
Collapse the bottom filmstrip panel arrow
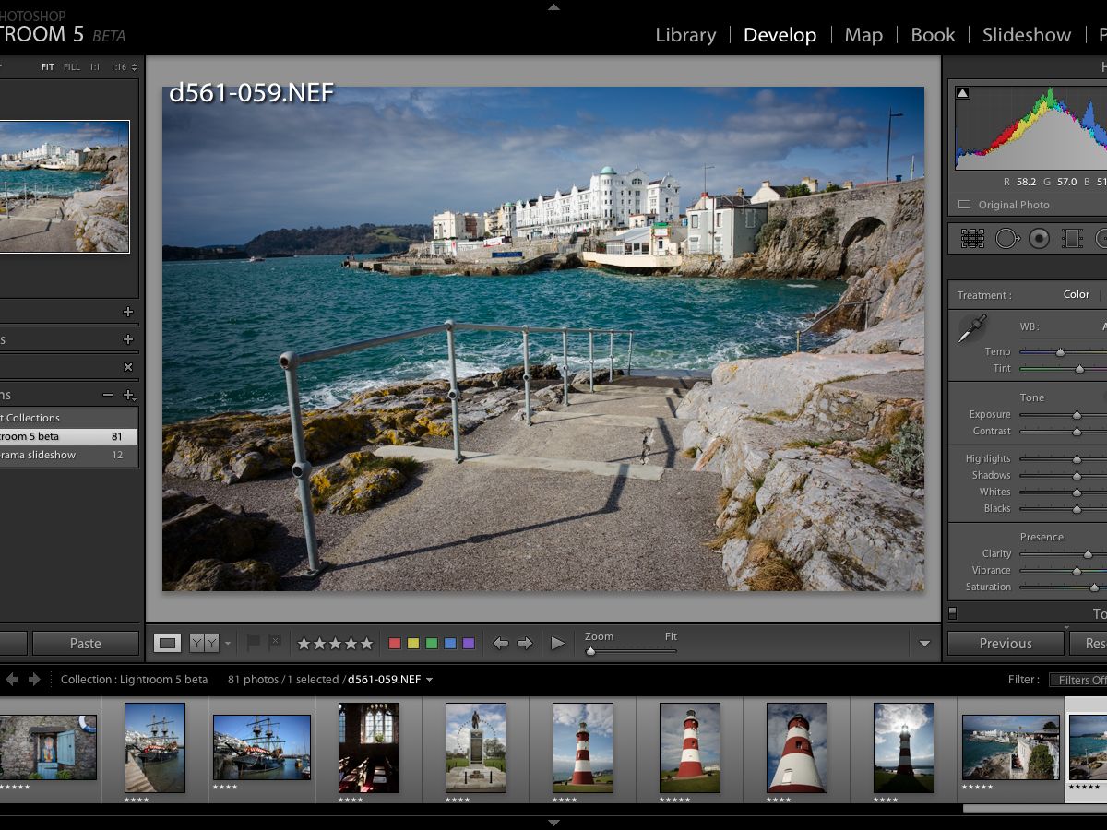pos(553,823)
